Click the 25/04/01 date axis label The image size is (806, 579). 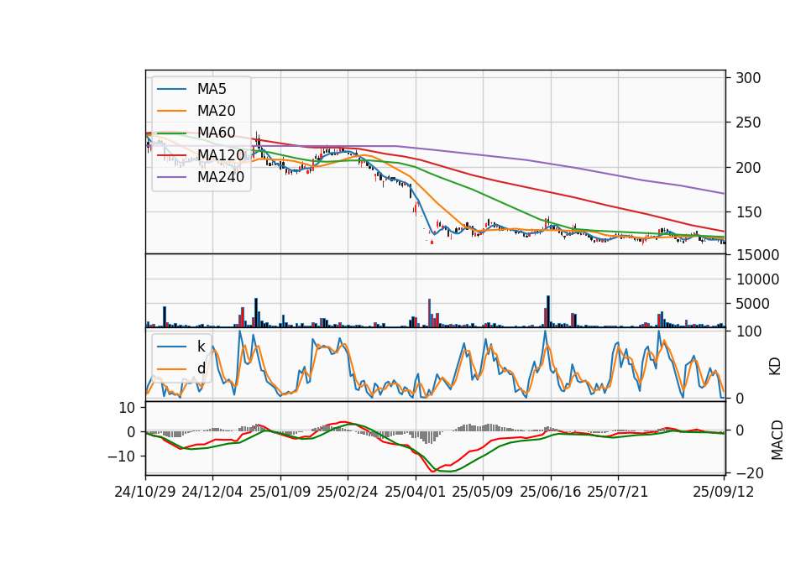coord(415,492)
